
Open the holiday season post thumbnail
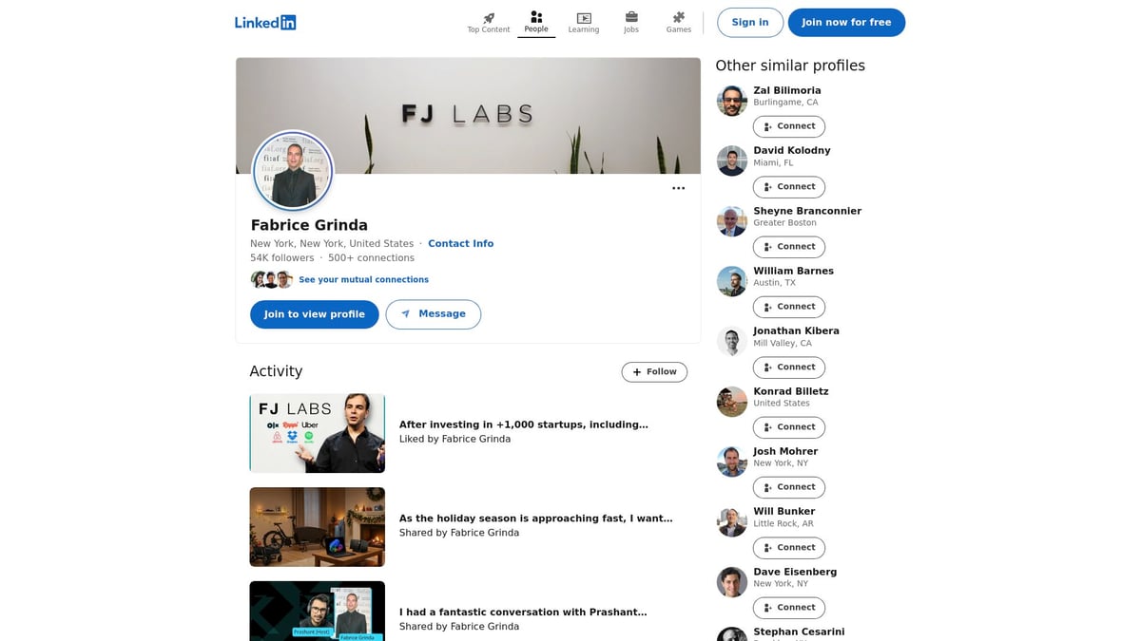pyautogui.click(x=317, y=527)
